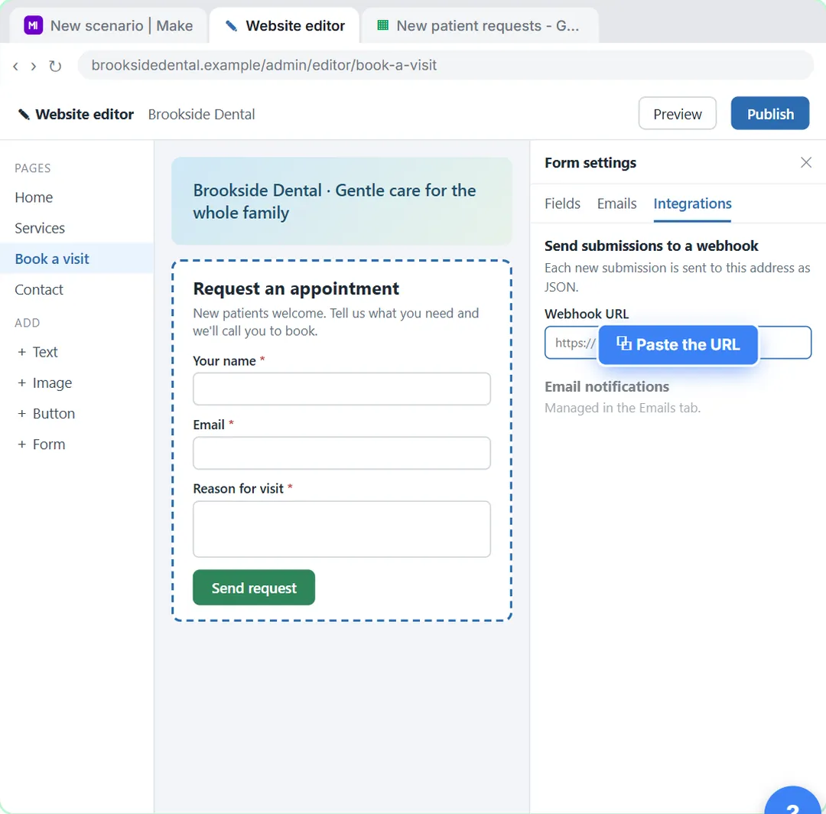Click the Managed in the Emails tab text

point(622,408)
